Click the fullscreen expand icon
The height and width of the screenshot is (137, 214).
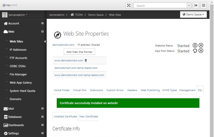(129, 6)
